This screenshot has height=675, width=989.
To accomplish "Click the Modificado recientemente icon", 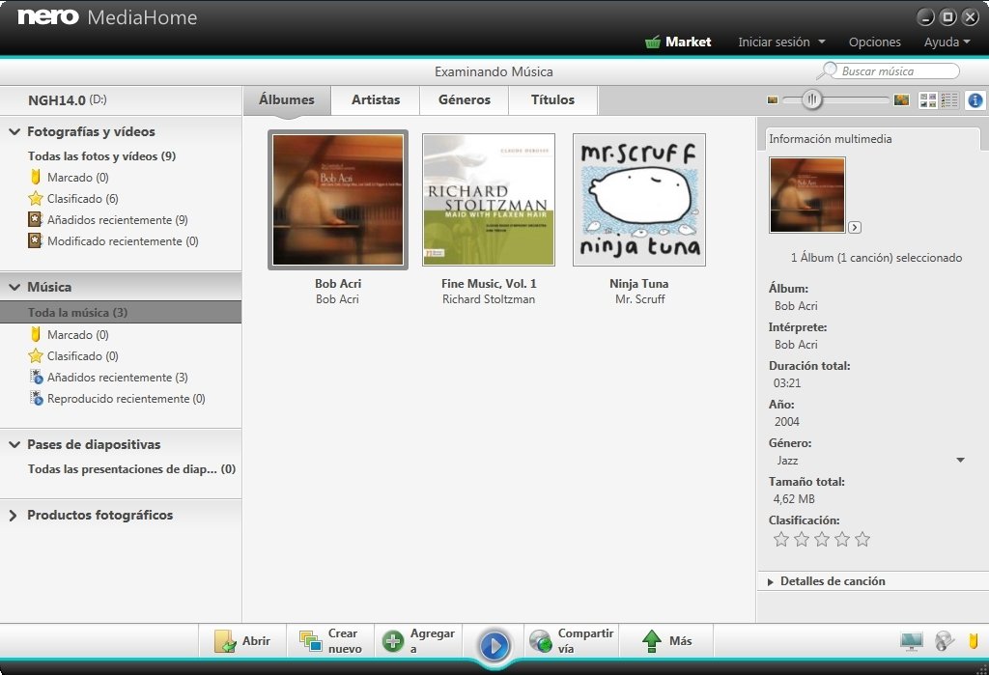I will 36,241.
